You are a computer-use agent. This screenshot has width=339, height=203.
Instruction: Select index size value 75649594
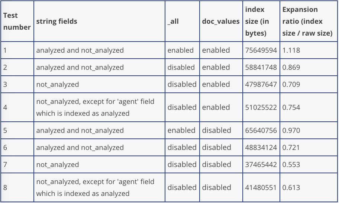pos(261,50)
